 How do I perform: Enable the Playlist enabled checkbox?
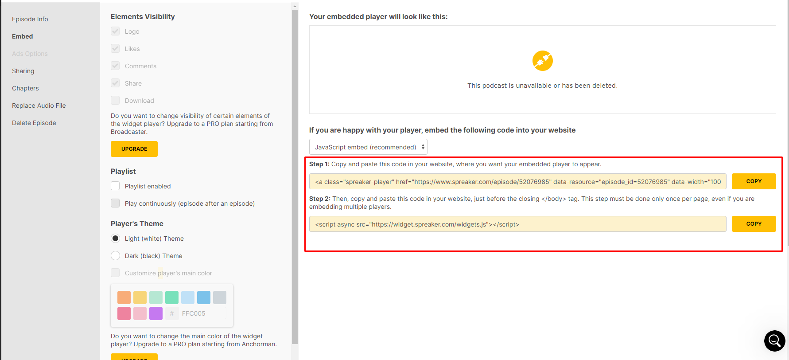(115, 186)
